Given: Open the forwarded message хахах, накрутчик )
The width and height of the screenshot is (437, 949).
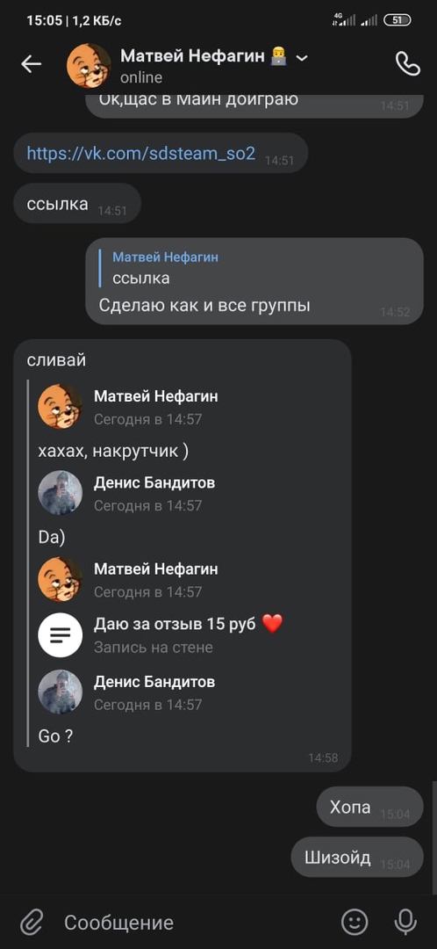Looking at the screenshot, I should (x=113, y=452).
